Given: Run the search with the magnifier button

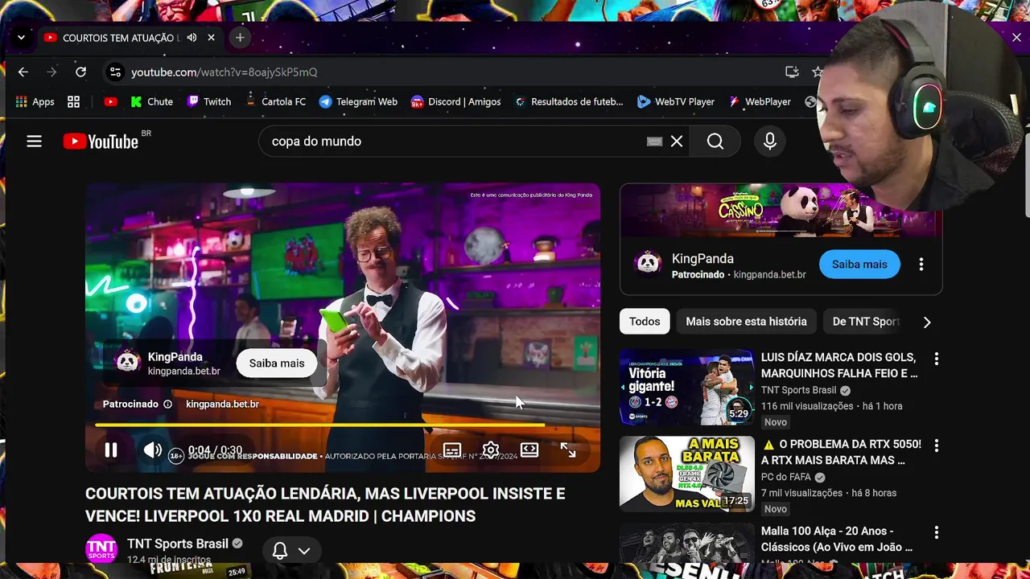Looking at the screenshot, I should pos(715,142).
